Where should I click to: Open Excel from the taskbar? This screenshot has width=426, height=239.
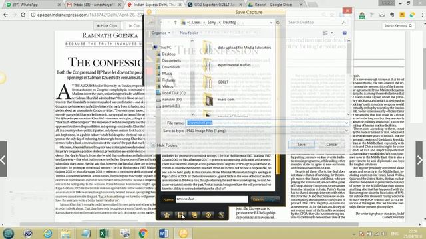point(104,233)
